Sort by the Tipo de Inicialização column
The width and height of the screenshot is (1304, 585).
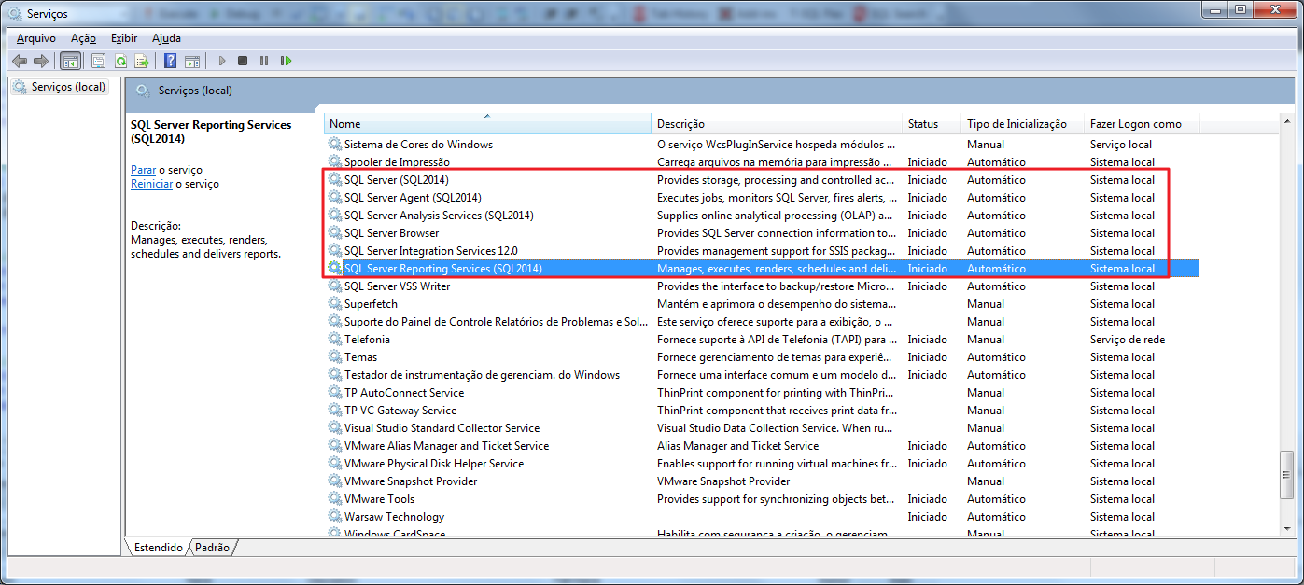point(1022,123)
